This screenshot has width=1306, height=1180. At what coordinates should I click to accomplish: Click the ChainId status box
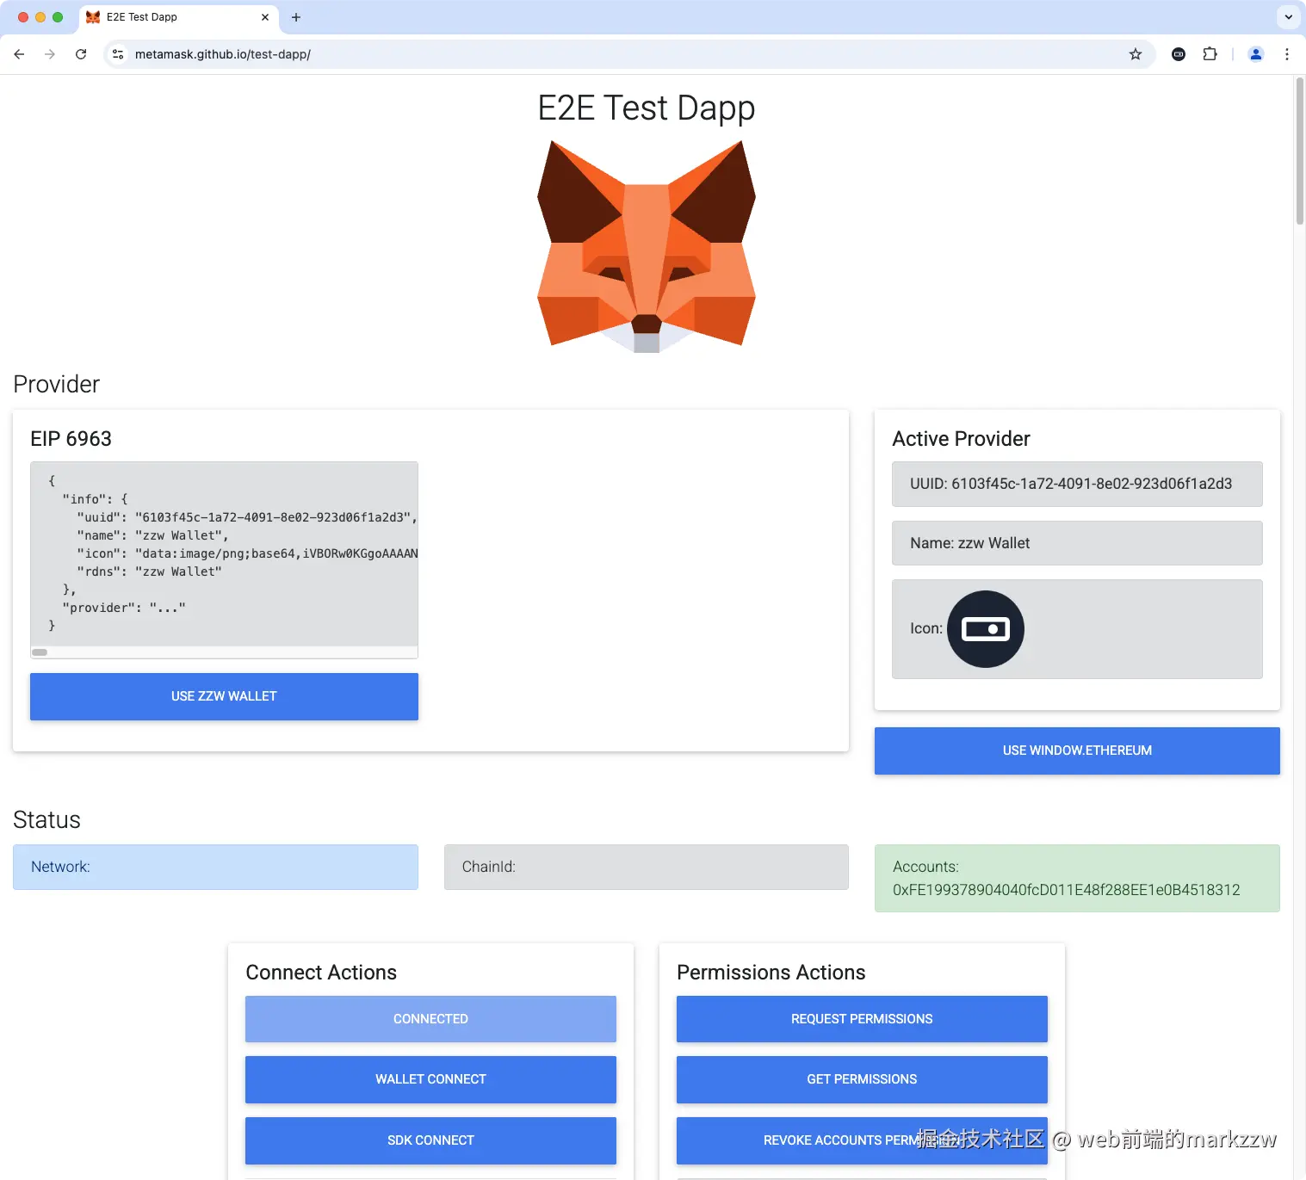(x=647, y=867)
